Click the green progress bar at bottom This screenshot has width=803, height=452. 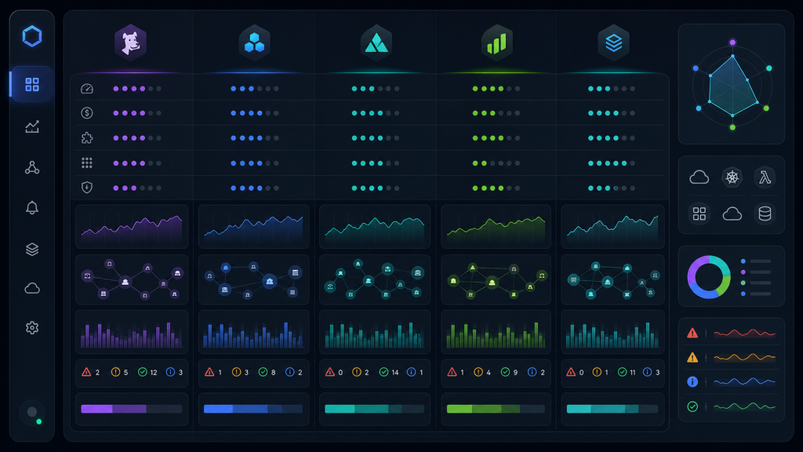[496, 409]
